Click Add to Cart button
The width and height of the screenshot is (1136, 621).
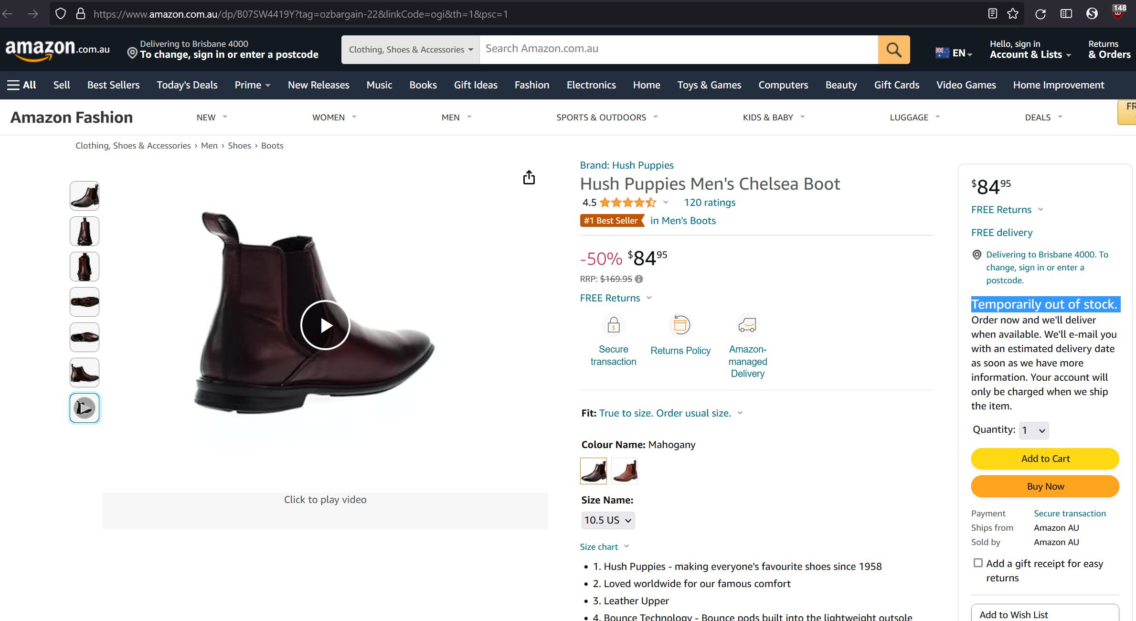1045,459
